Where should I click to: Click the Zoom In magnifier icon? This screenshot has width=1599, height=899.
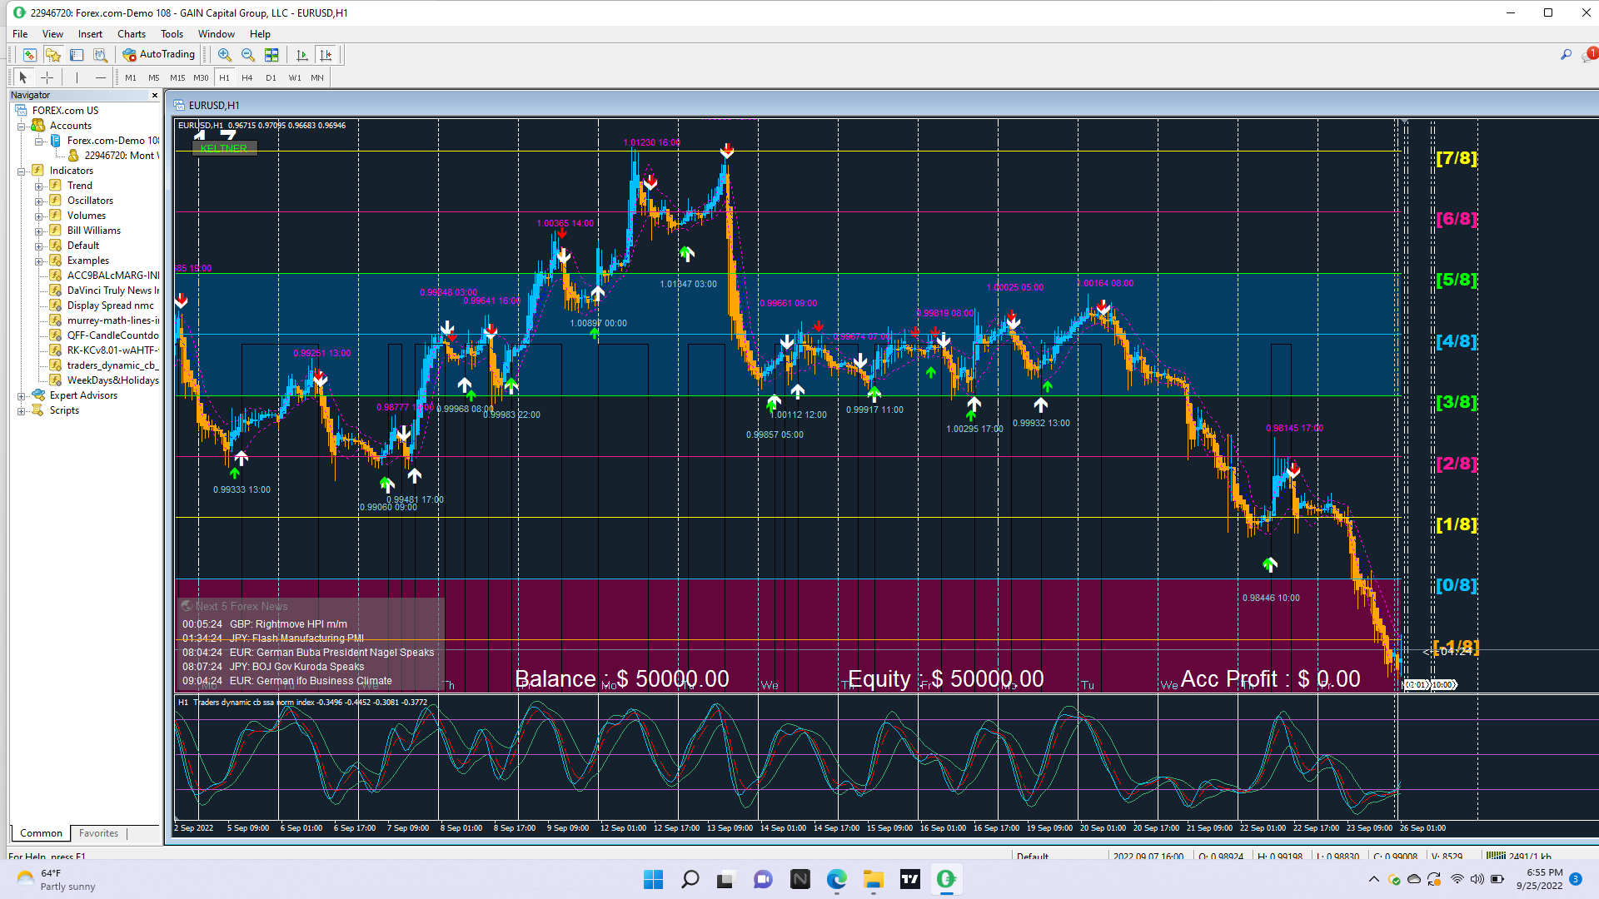point(224,55)
